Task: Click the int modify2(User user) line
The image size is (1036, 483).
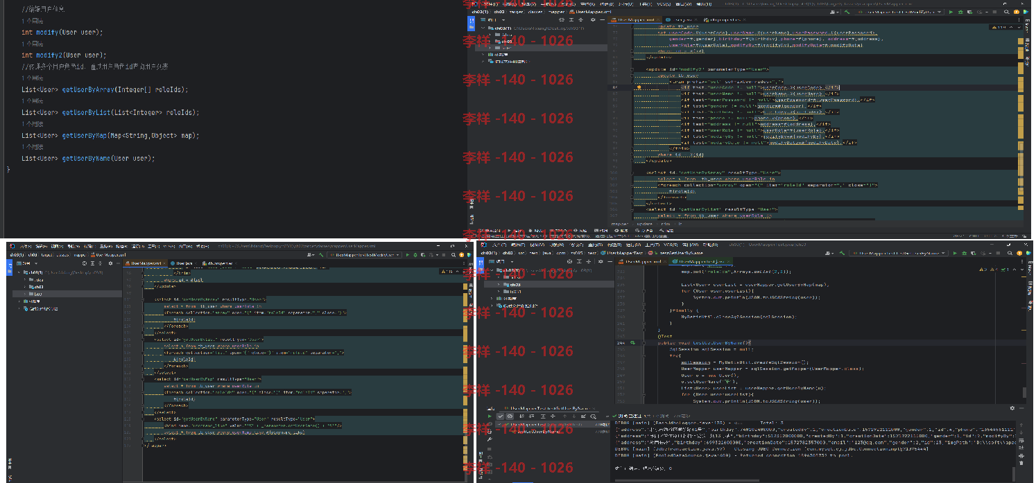Action: [64, 55]
